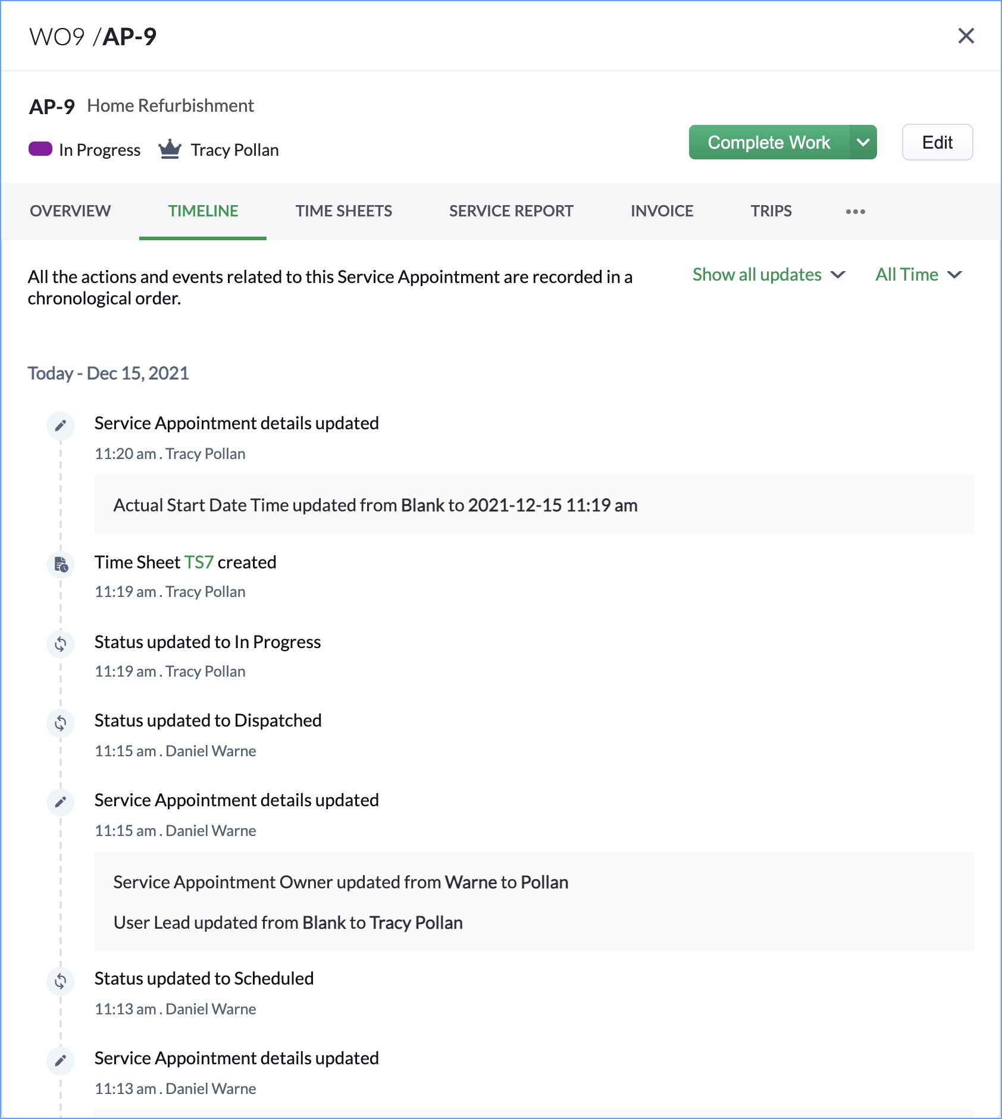Click the Edit button

click(937, 143)
